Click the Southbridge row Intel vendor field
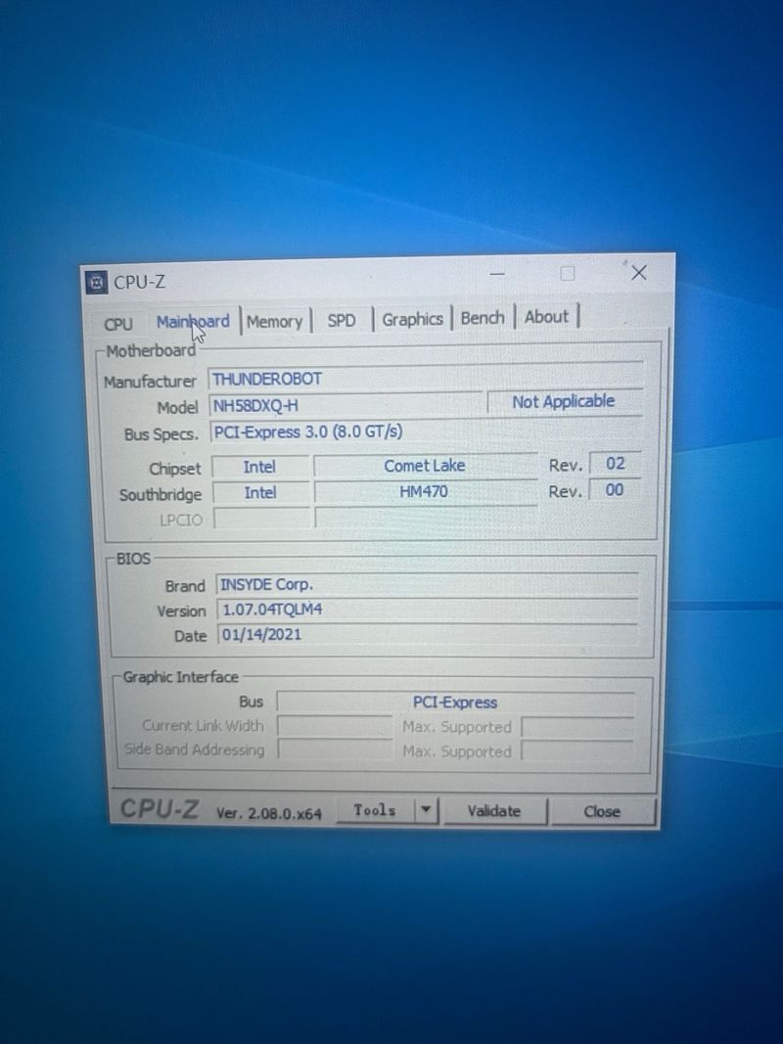Image resolution: width=783 pixels, height=1044 pixels. click(260, 493)
